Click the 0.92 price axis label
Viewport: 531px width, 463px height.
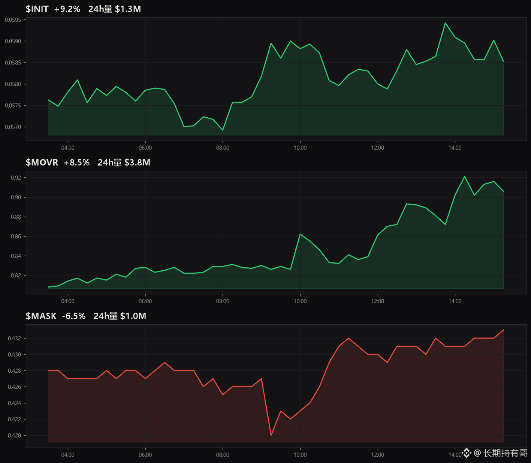pos(16,178)
